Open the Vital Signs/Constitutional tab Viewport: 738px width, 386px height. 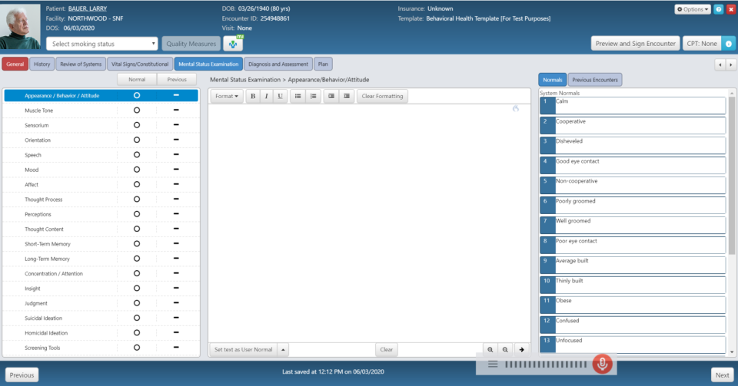click(x=140, y=64)
